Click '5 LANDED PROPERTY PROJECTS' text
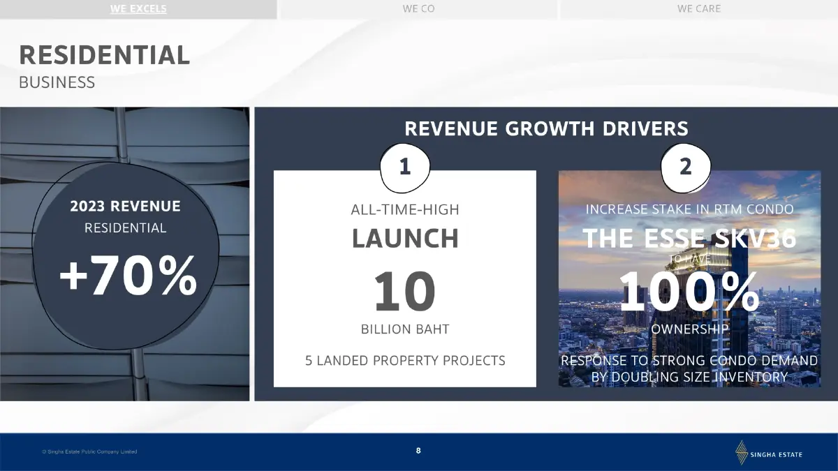The image size is (838, 471). [x=405, y=361]
